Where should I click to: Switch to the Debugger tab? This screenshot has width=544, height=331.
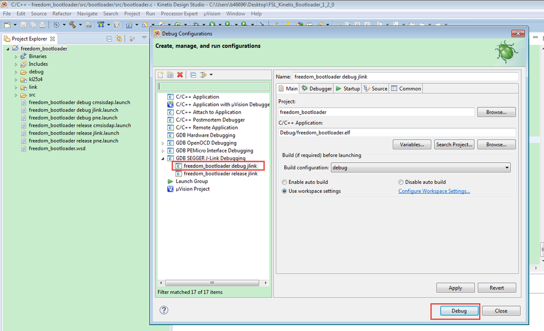pyautogui.click(x=317, y=88)
